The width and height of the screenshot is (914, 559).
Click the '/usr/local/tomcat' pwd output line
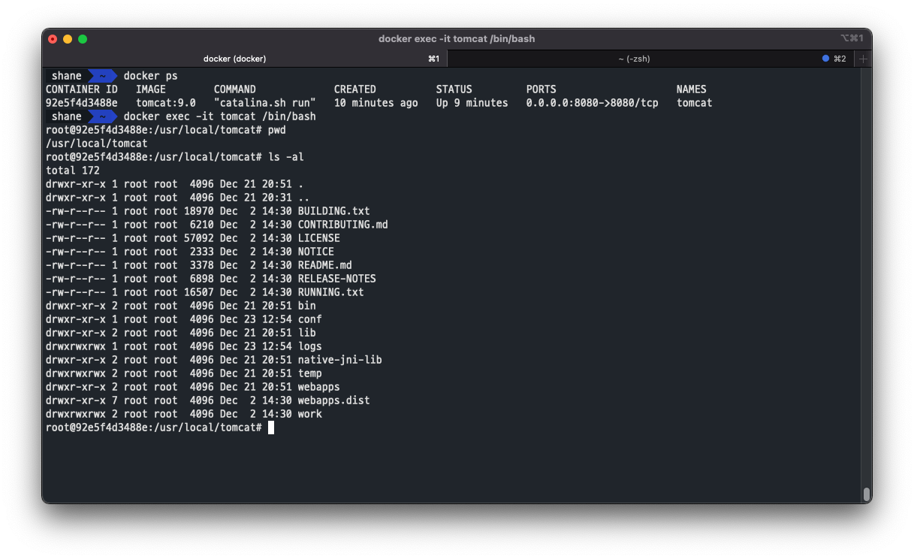click(x=96, y=144)
